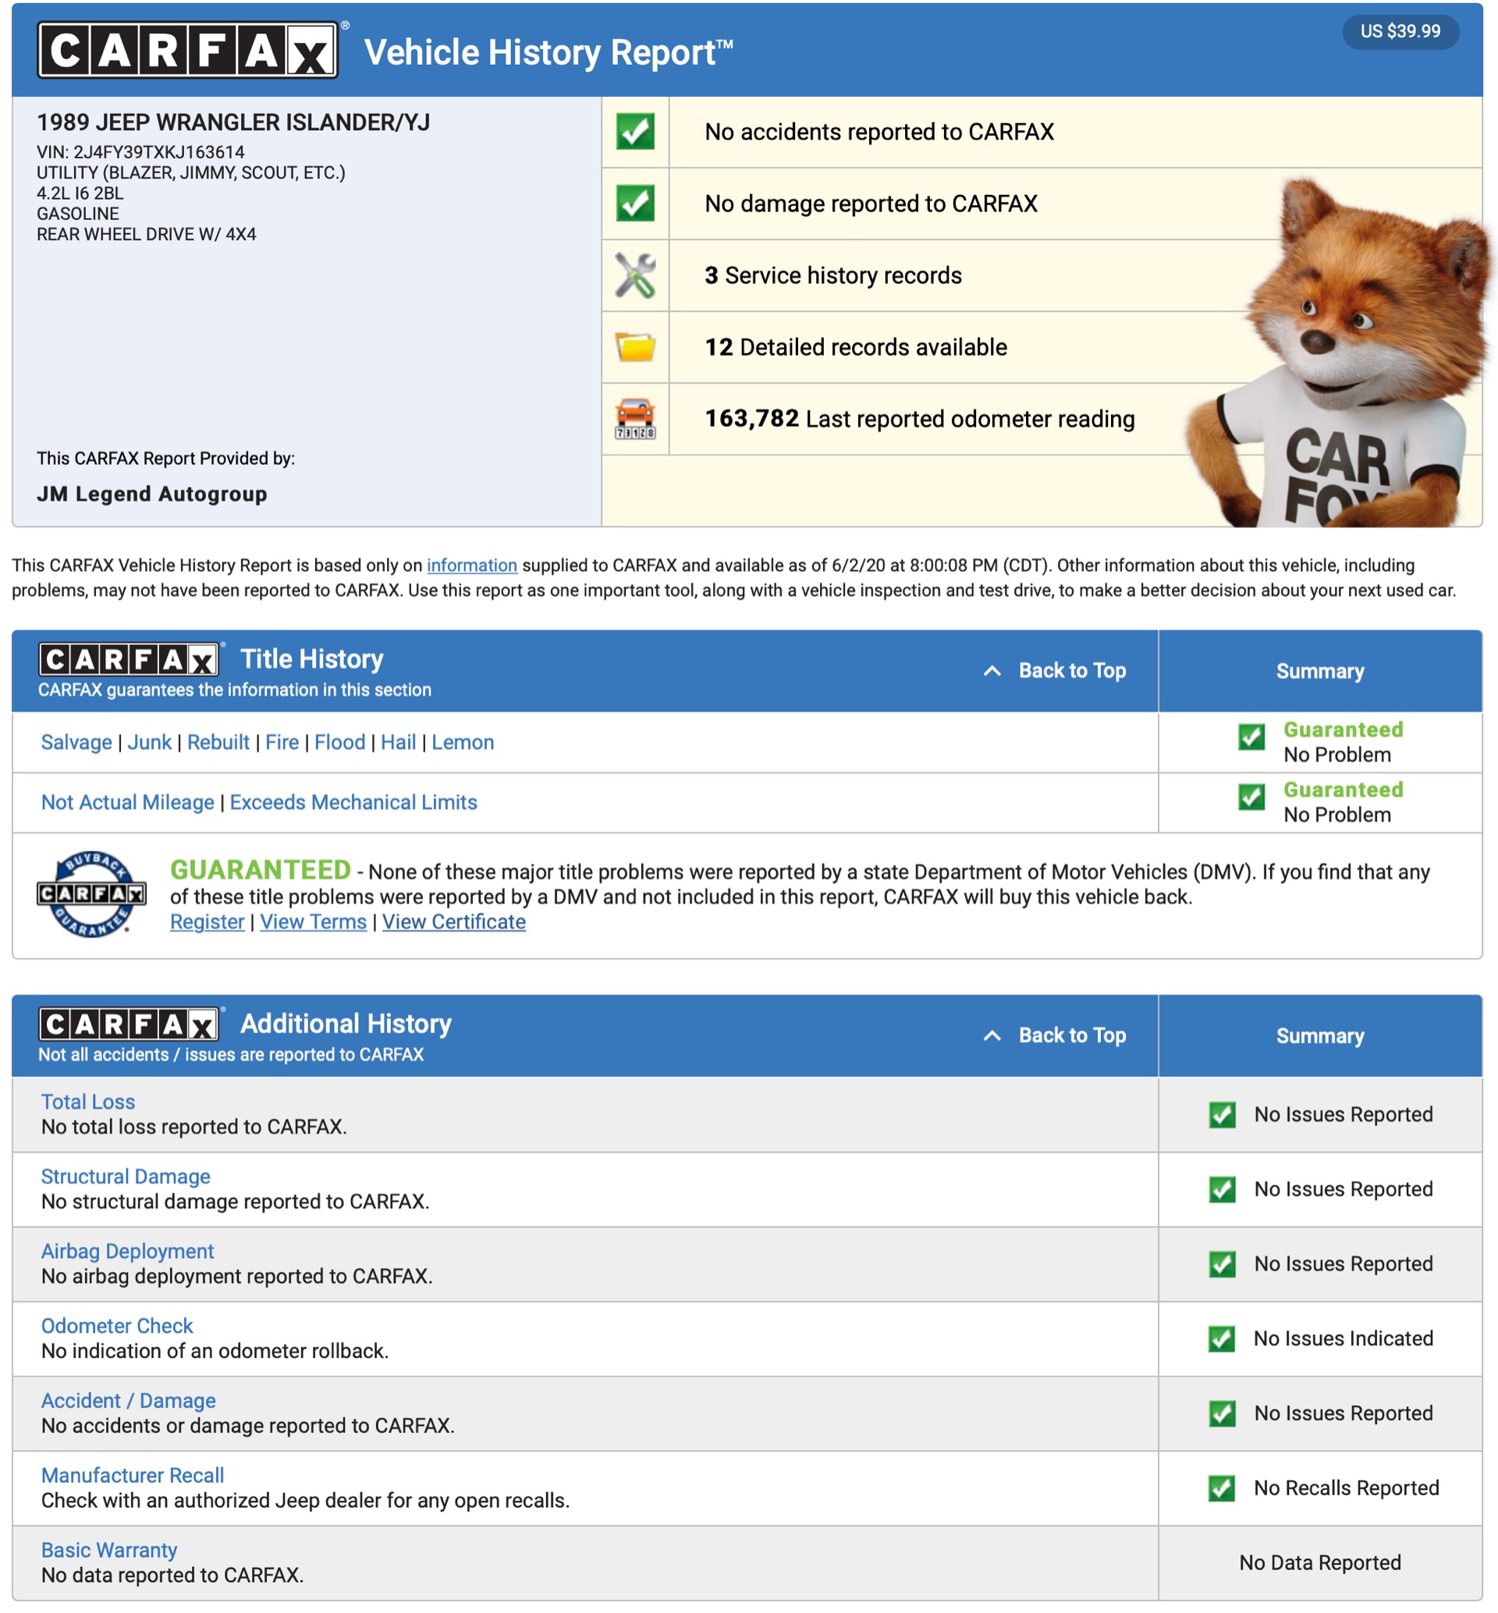Click the up chevron in Title History header
The image size is (1498, 1613).
pos(992,671)
